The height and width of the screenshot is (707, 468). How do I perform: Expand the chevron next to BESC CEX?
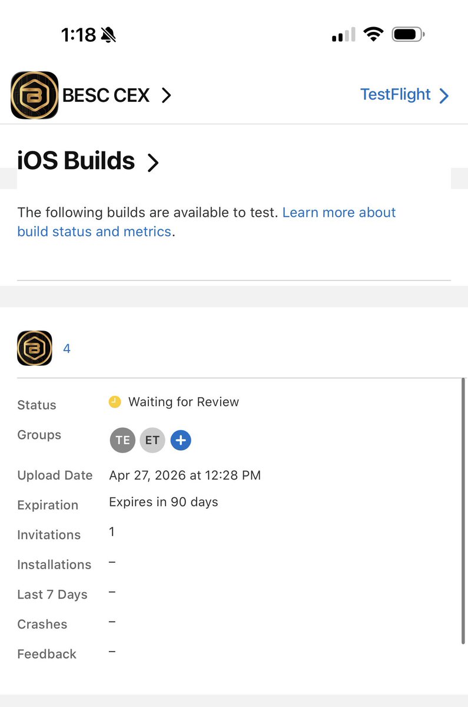(x=167, y=95)
